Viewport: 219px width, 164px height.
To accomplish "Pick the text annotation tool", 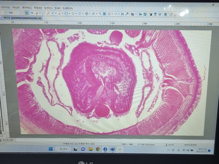I will 104,14.
